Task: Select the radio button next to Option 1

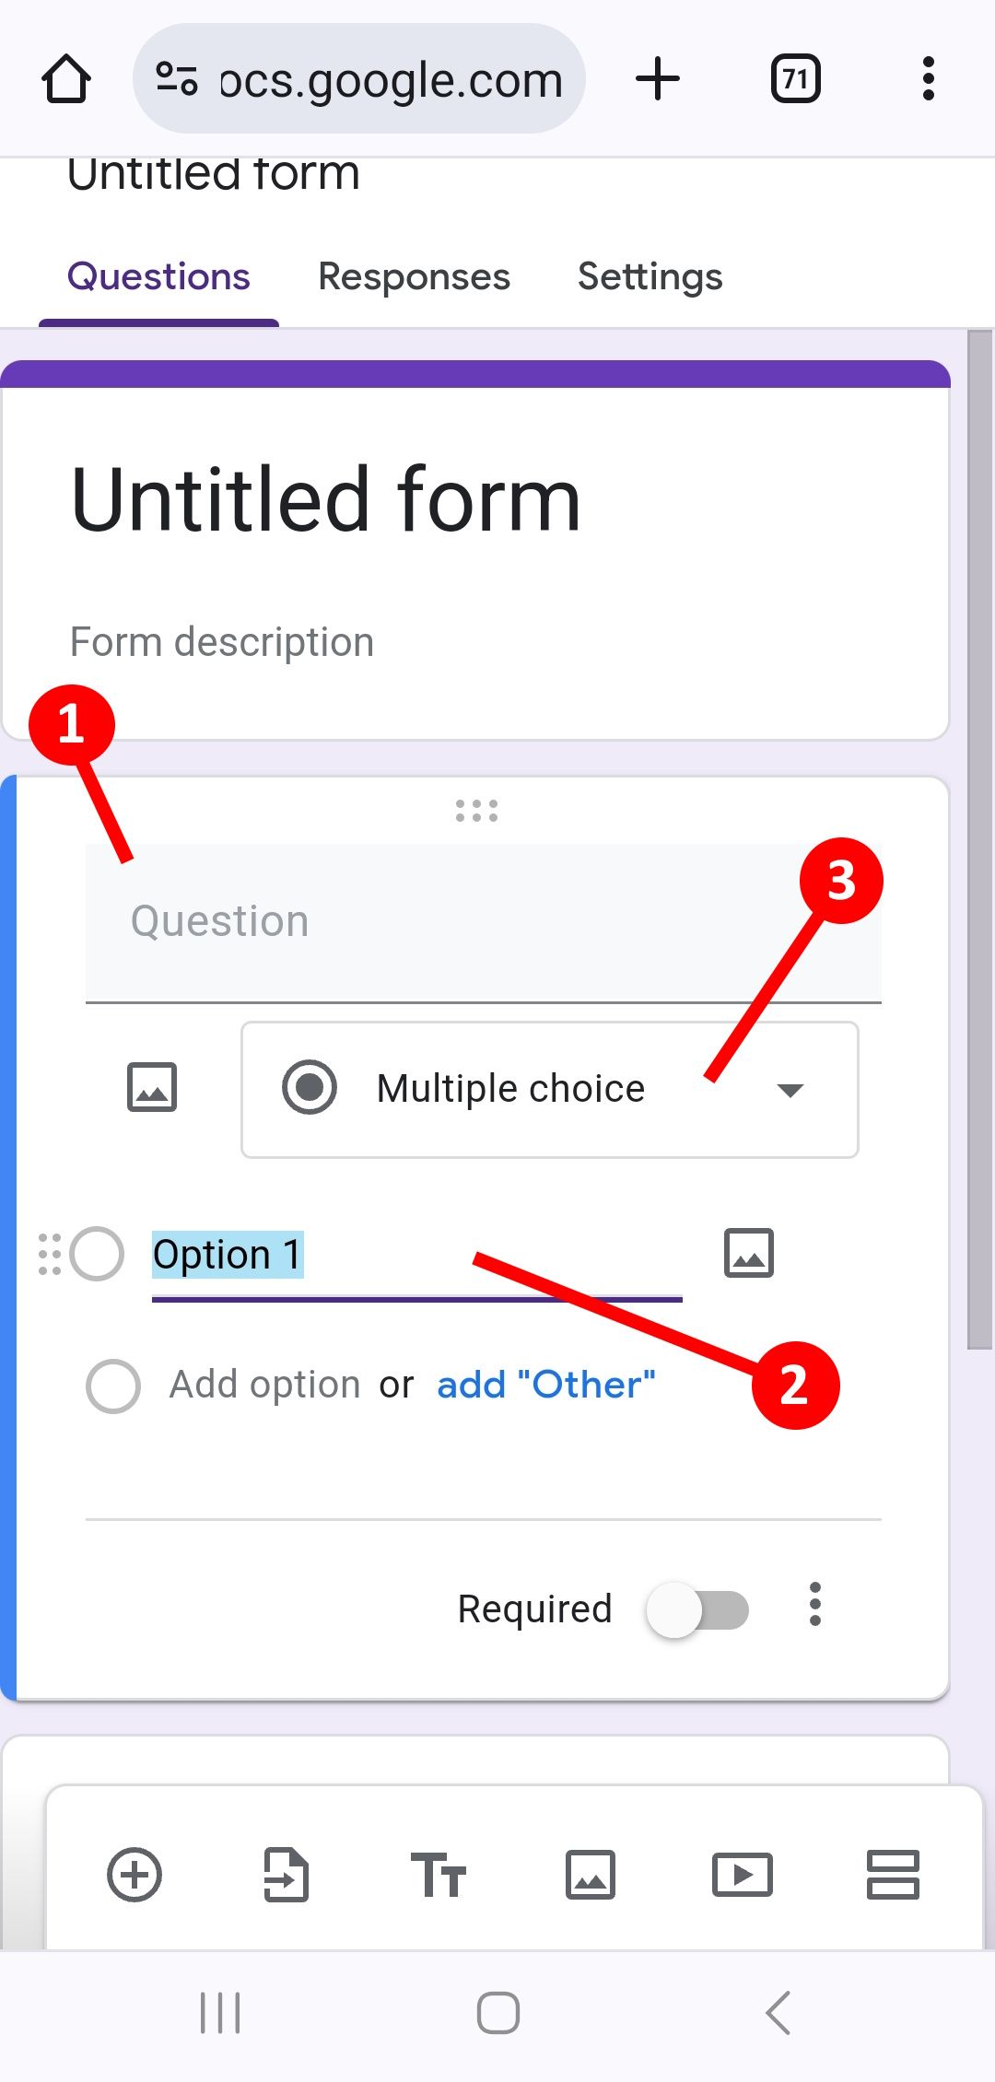Action: 96,1254
